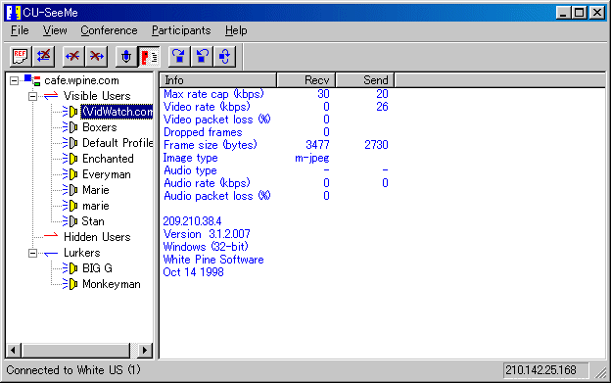Click the clockwise arrow over square toolbar icon

point(179,57)
